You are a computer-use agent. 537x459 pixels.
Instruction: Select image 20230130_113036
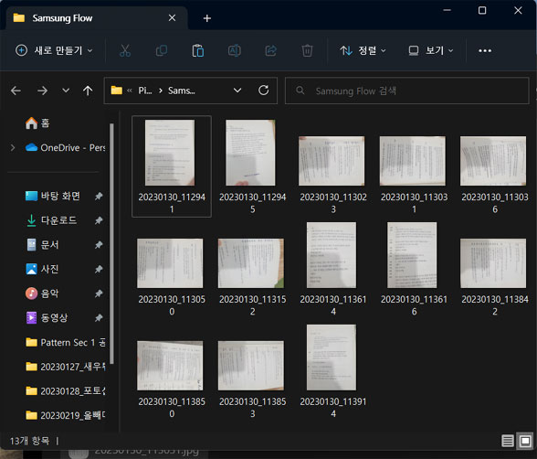(495, 175)
